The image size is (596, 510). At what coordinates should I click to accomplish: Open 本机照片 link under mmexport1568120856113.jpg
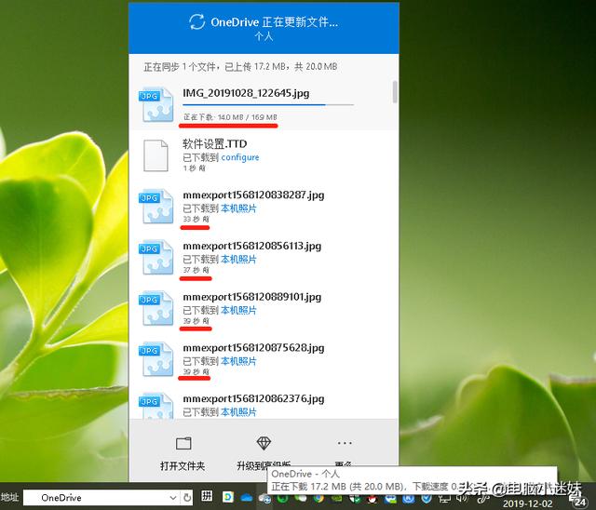click(x=238, y=259)
